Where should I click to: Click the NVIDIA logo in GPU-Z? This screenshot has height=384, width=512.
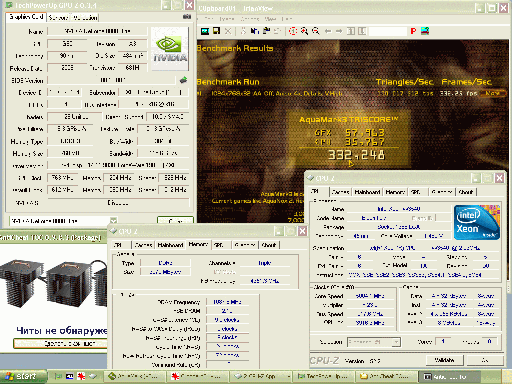tap(170, 49)
